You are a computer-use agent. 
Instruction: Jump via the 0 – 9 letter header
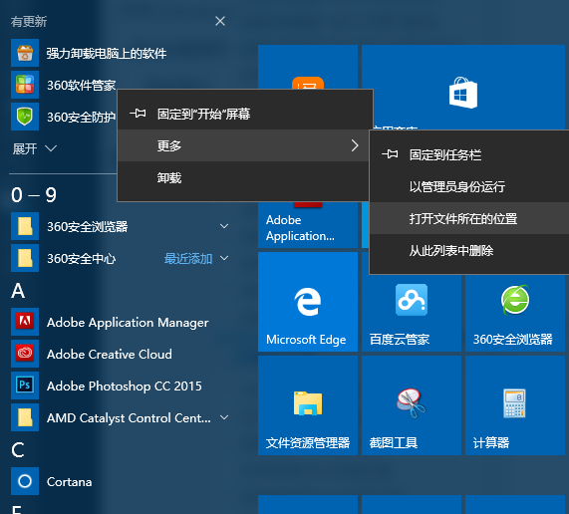pyautogui.click(x=34, y=195)
